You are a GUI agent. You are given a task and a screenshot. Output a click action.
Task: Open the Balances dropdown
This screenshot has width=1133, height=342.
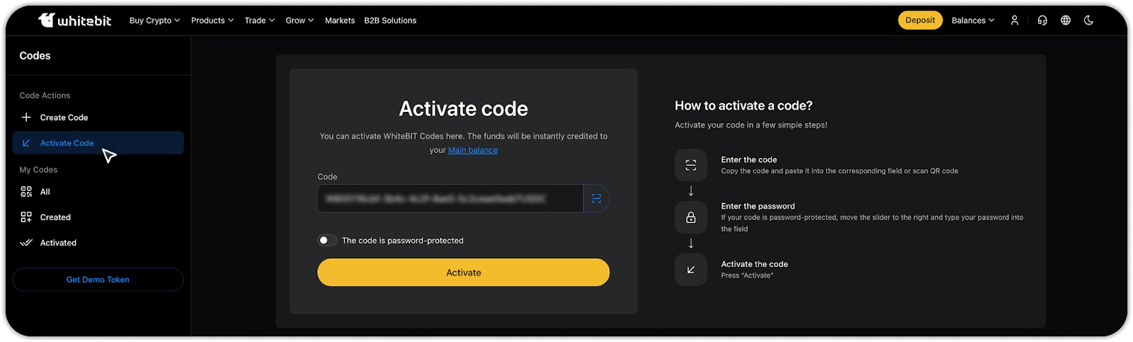click(972, 21)
